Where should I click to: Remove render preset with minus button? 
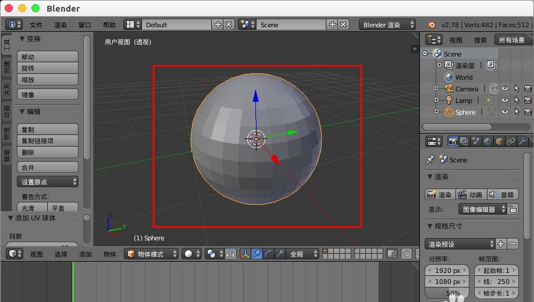512,244
